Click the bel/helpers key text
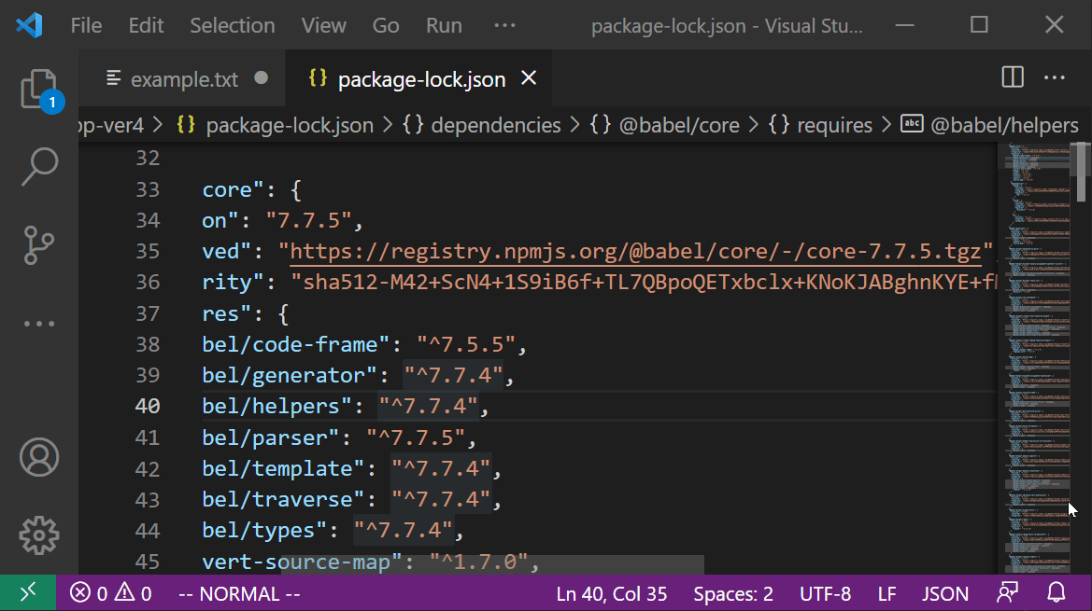The image size is (1092, 611). (277, 406)
